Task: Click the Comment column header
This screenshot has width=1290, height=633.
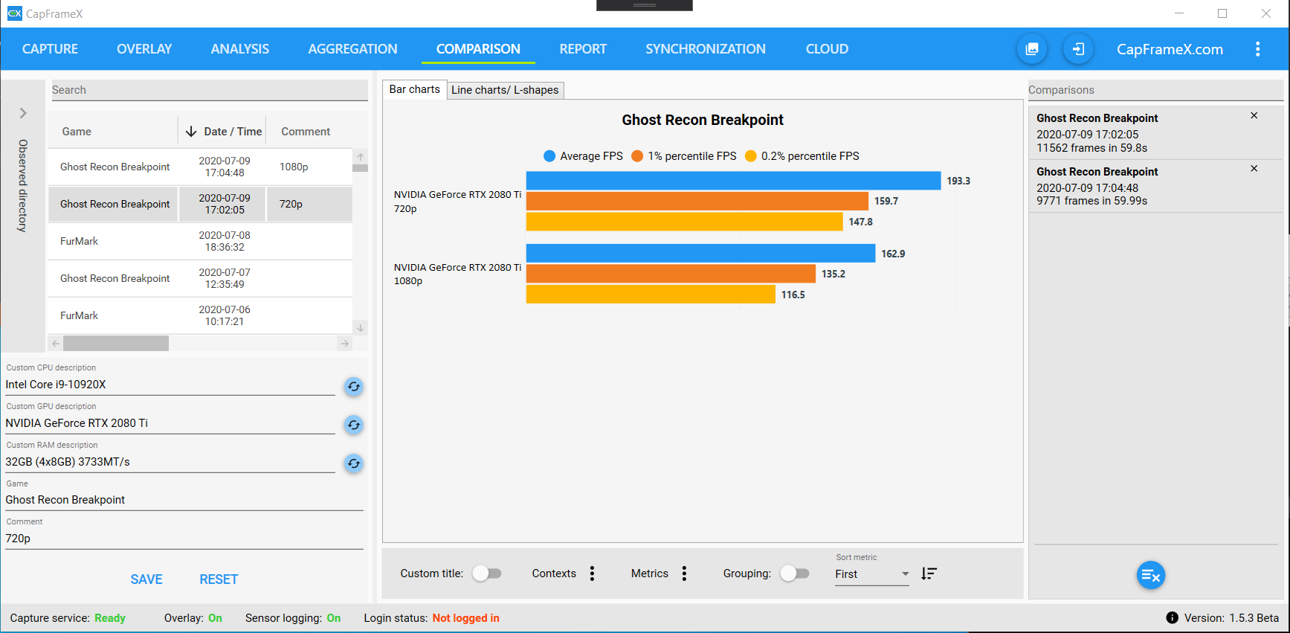Action: point(306,132)
